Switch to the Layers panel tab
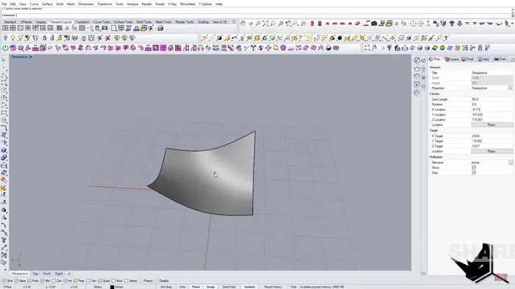The image size is (515, 289). click(x=452, y=59)
